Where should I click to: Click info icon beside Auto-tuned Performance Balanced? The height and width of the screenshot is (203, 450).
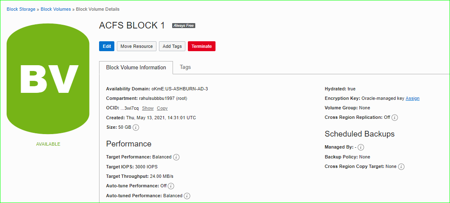click(x=187, y=196)
